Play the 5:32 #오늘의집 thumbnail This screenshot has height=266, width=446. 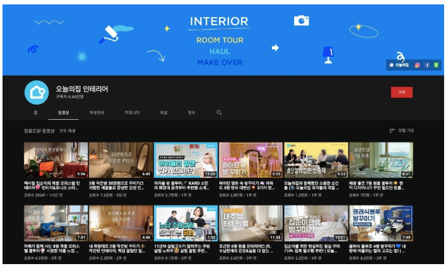coord(316,160)
